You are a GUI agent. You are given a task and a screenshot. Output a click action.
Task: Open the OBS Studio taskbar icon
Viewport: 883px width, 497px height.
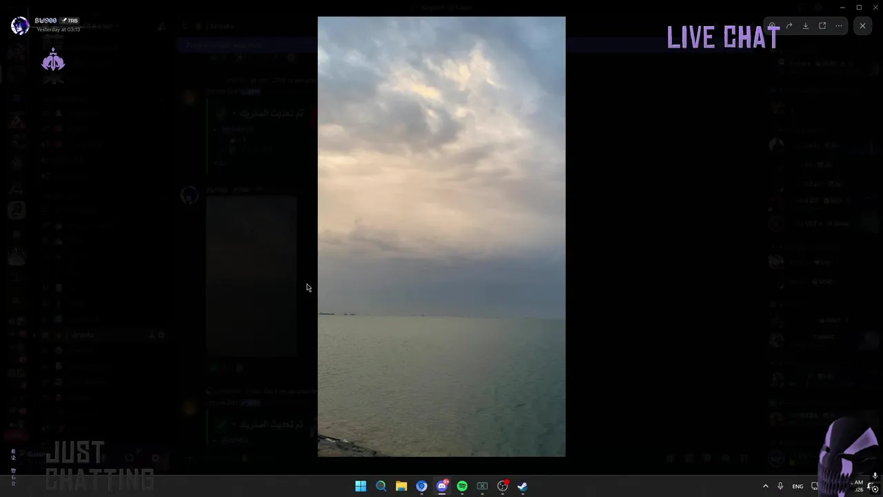tap(502, 486)
